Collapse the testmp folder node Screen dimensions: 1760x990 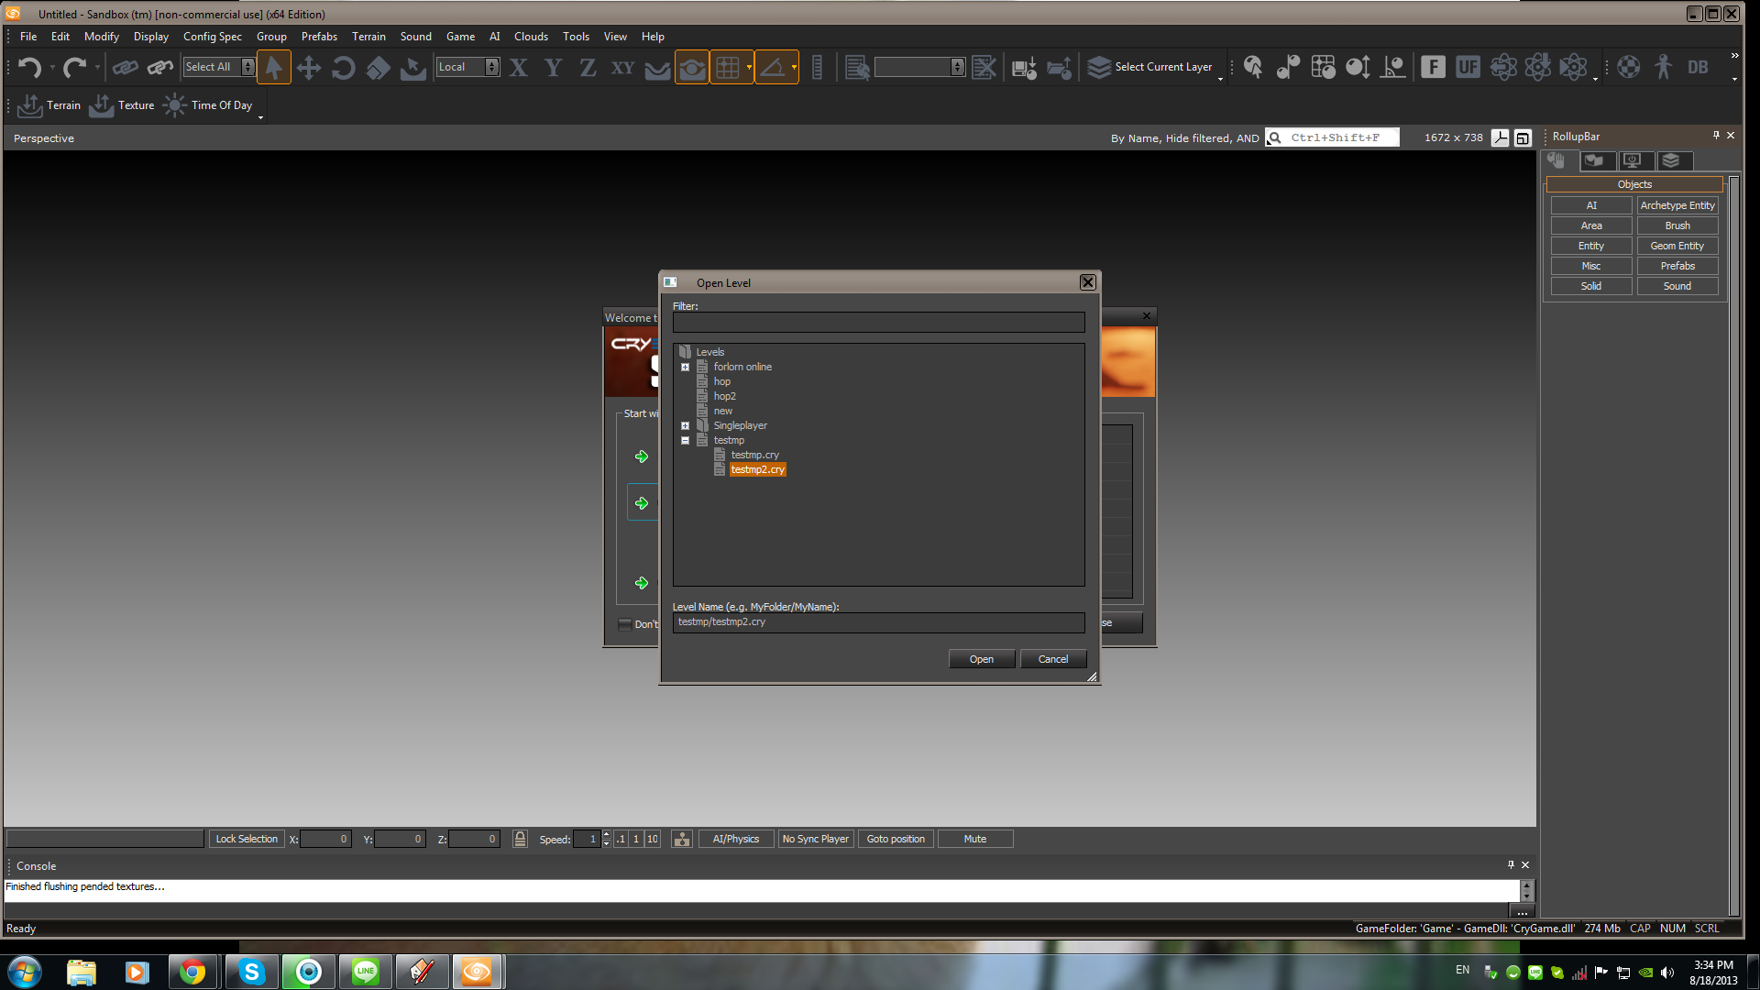tap(685, 440)
